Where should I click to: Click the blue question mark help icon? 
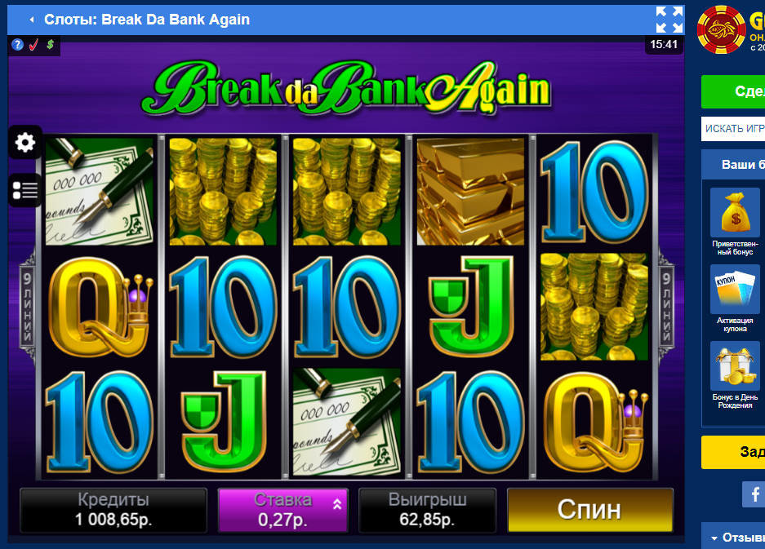[x=18, y=45]
